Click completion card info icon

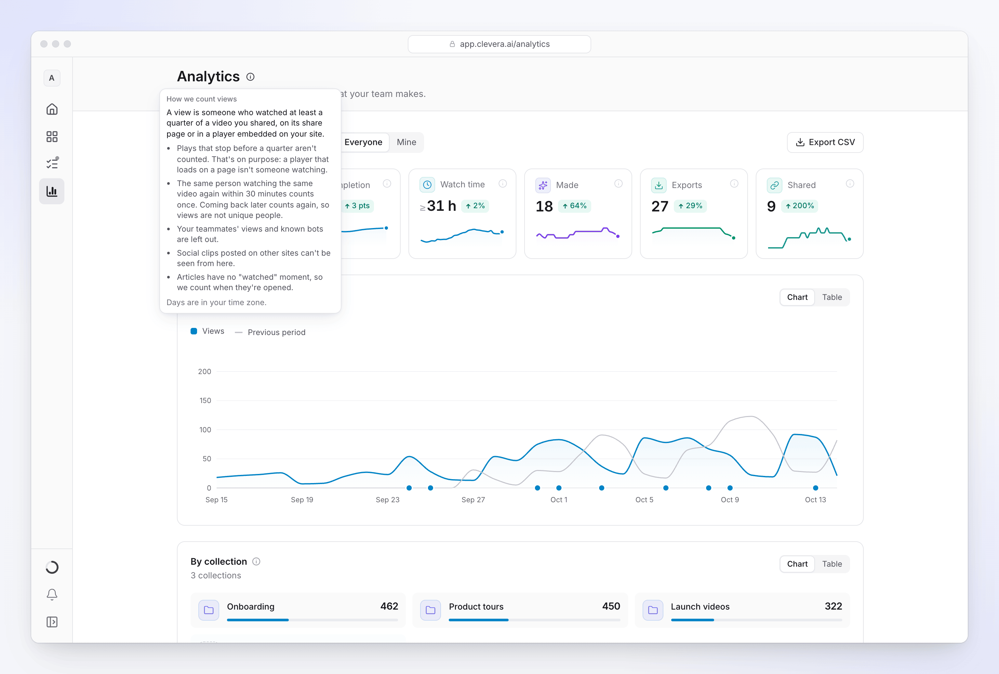tap(387, 184)
